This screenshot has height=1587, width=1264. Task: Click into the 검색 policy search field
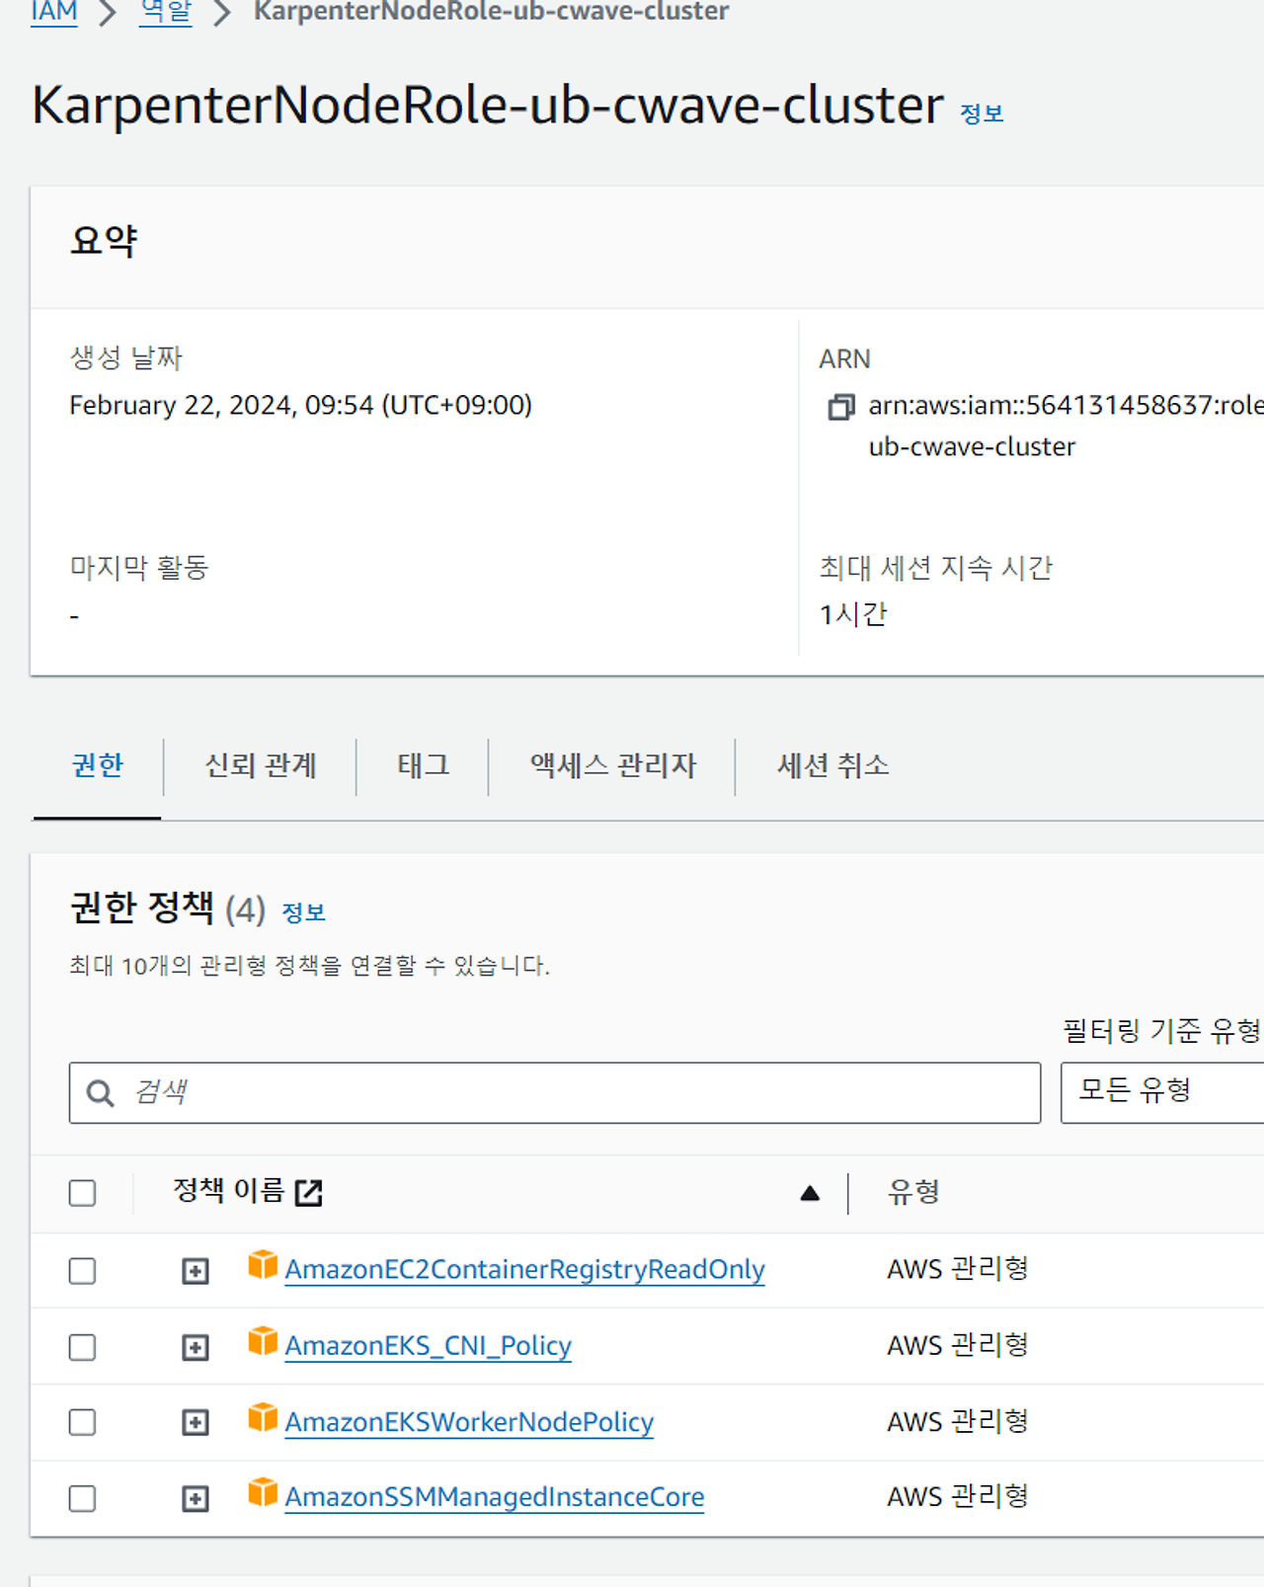pos(555,1092)
